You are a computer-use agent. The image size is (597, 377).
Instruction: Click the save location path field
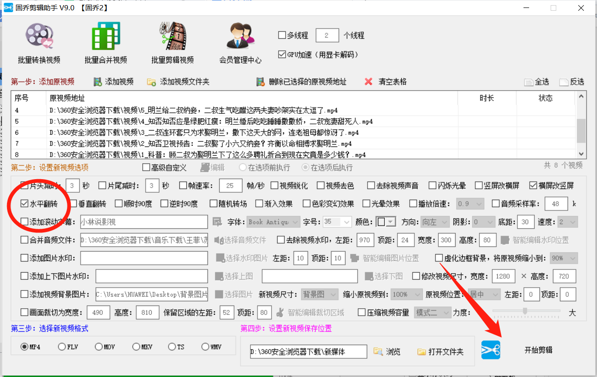point(308,351)
